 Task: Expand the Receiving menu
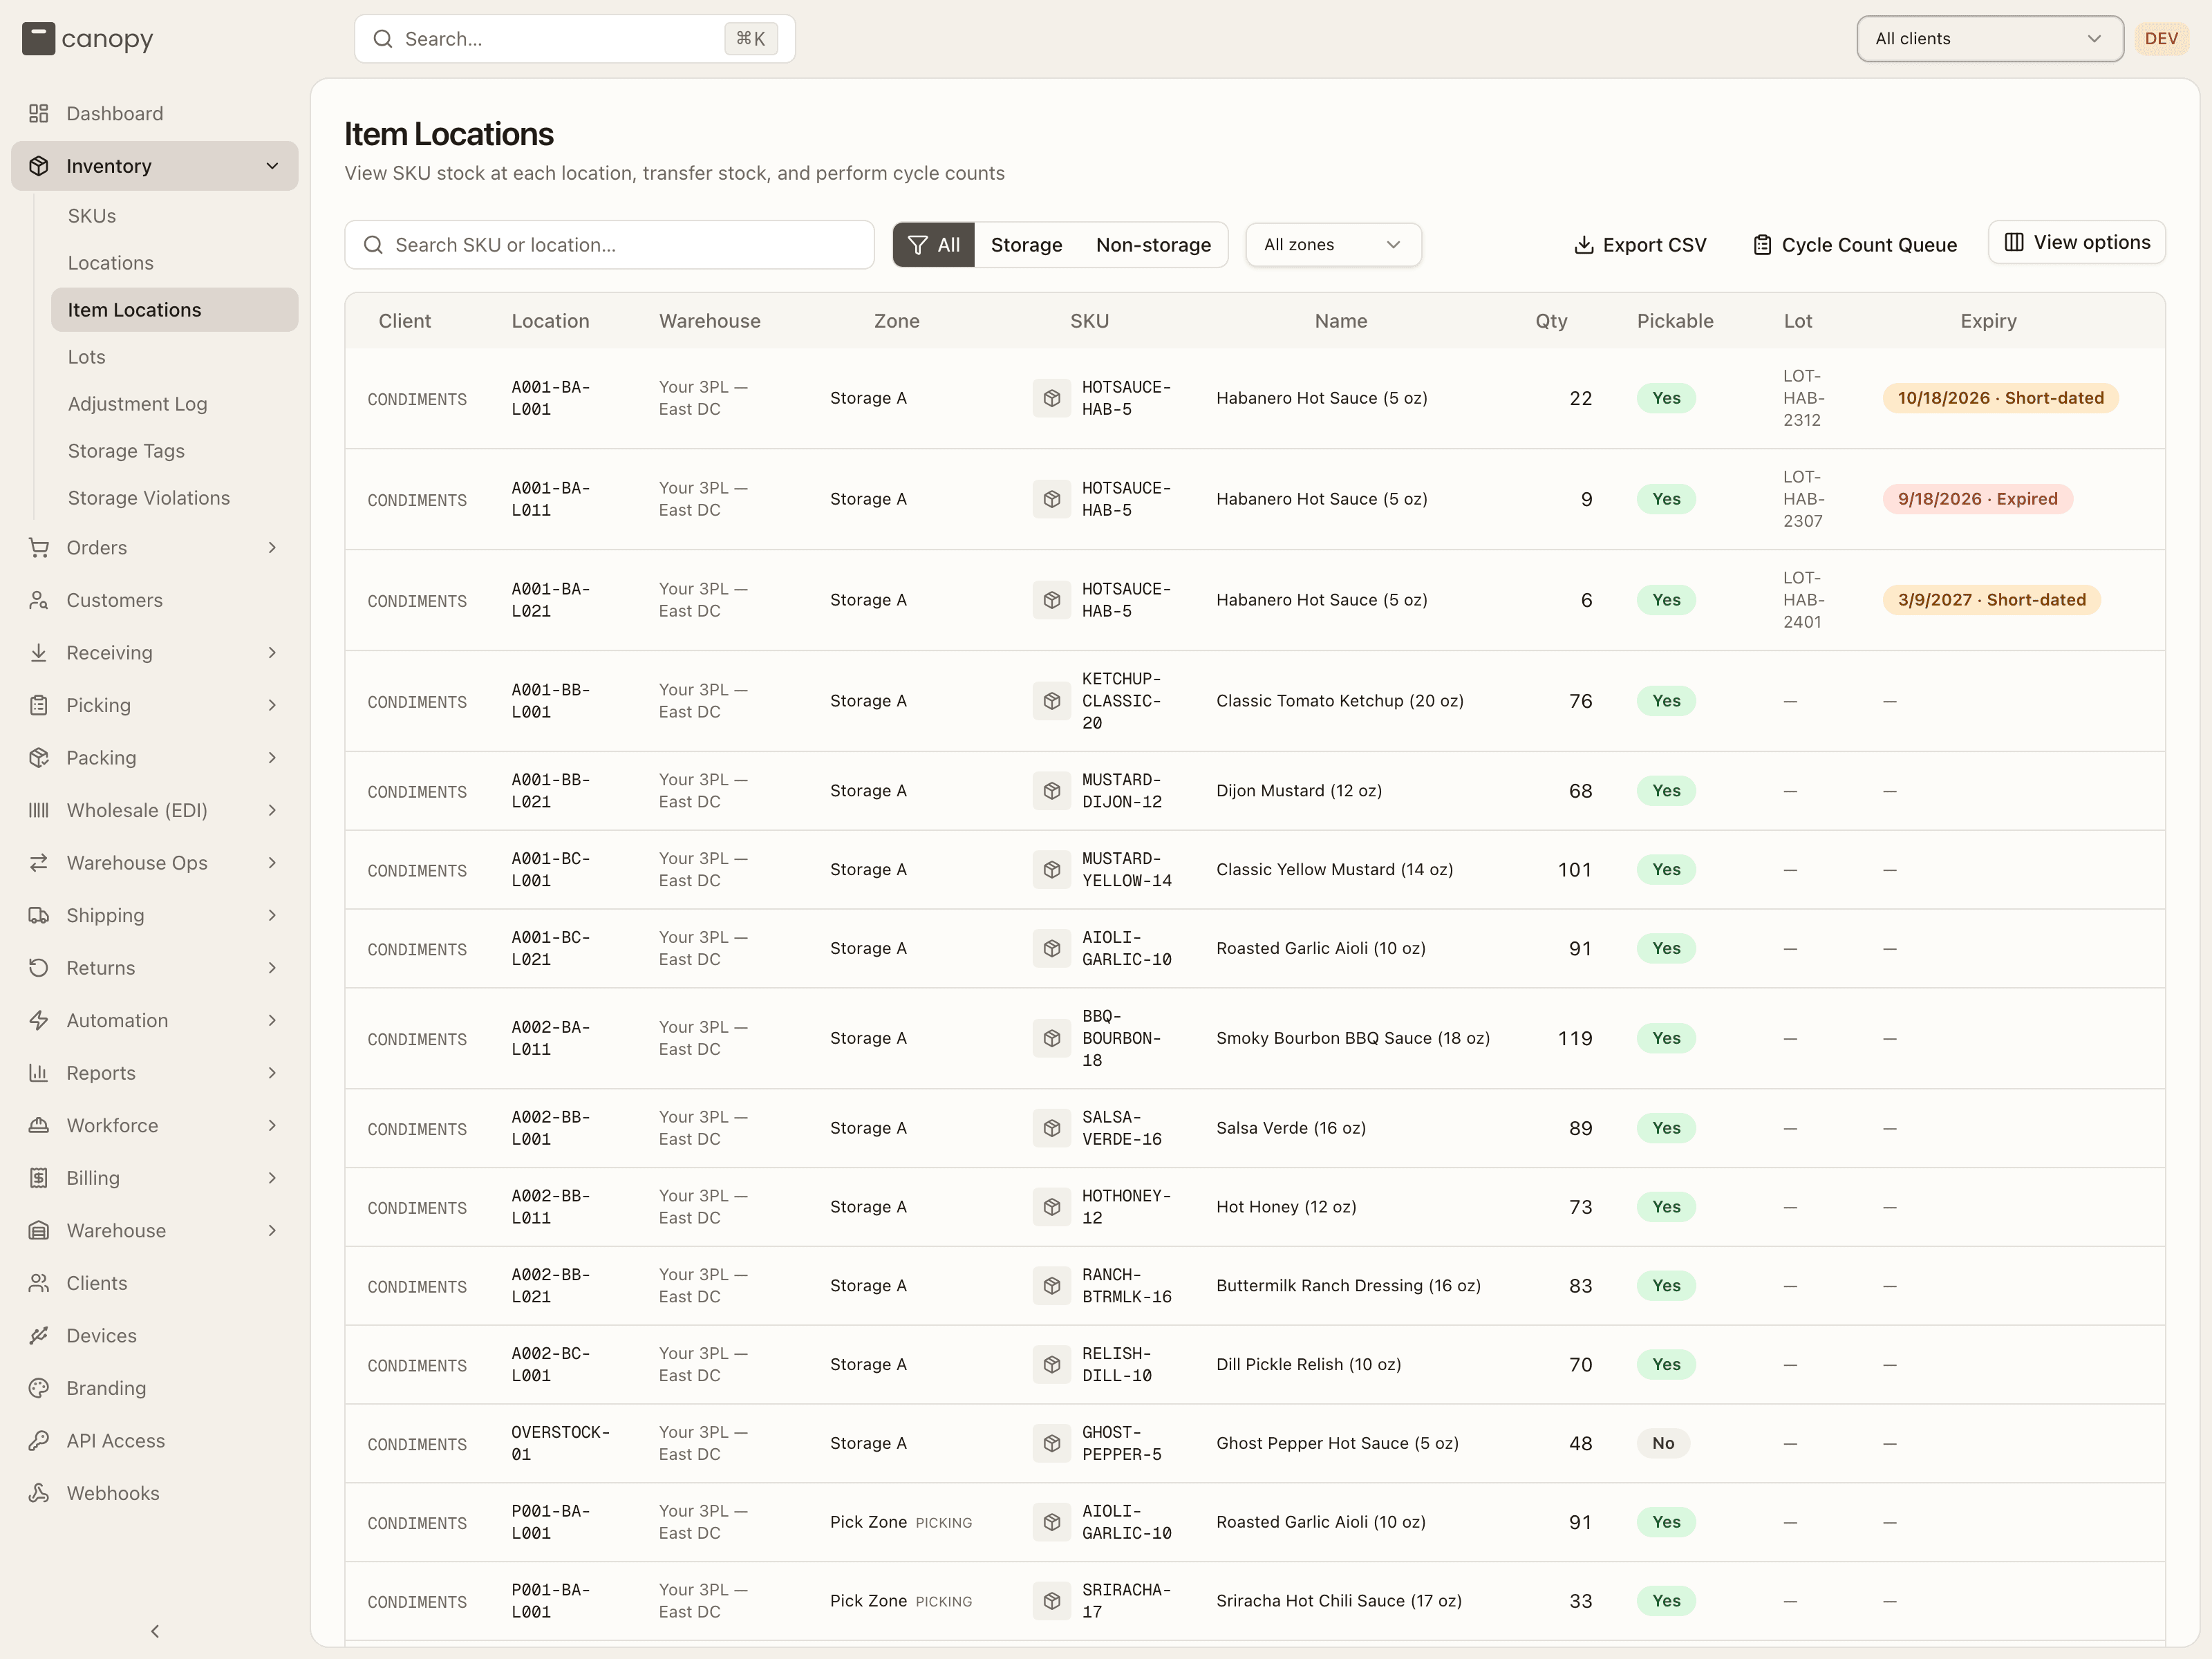coord(154,653)
